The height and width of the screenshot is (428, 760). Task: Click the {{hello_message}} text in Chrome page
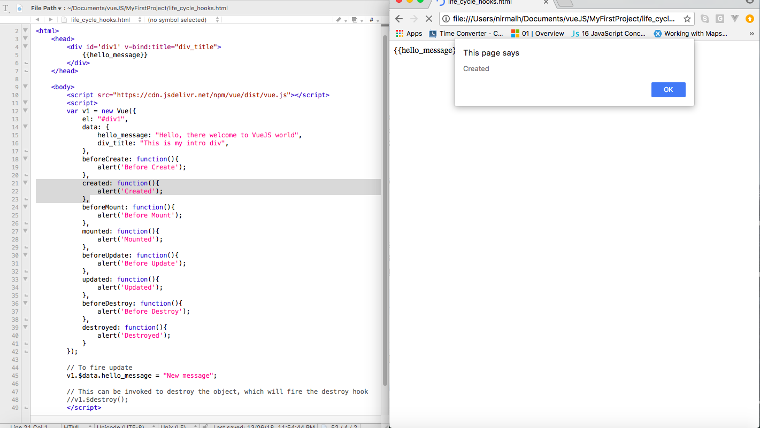pos(424,50)
